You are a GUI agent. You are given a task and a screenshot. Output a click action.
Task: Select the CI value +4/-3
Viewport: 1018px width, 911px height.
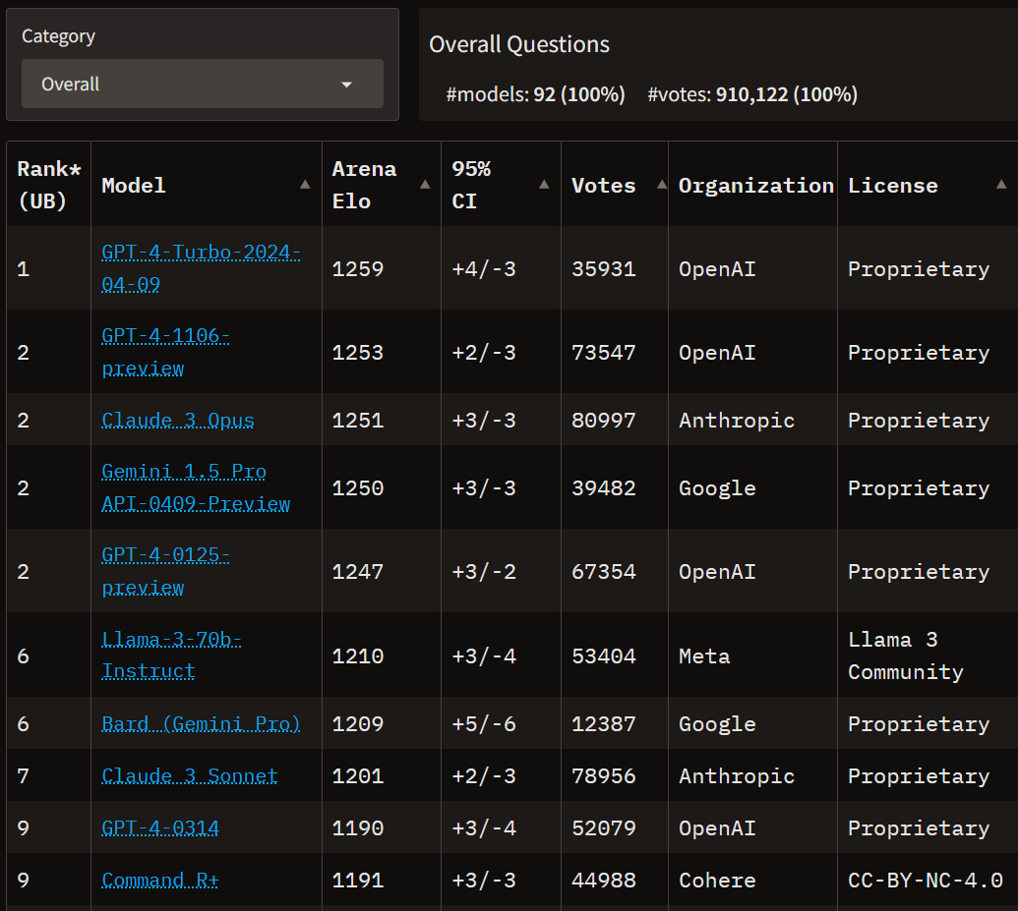[484, 268]
